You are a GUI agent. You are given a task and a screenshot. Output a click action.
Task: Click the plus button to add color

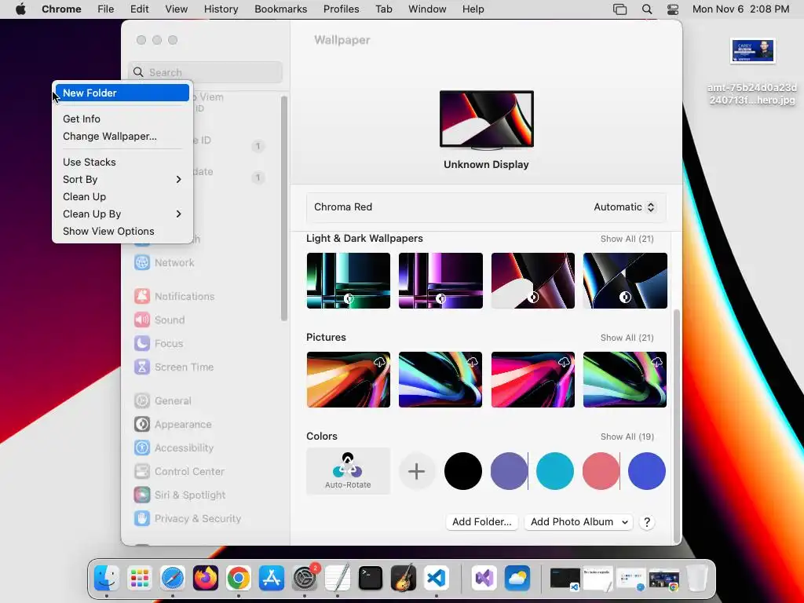point(416,471)
